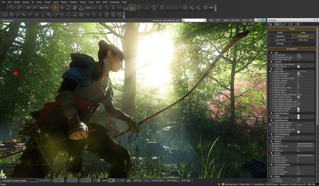Viewport: 319px width, 186px height.
Task: Click the Vegetation terrain button
Action: [280, 36]
